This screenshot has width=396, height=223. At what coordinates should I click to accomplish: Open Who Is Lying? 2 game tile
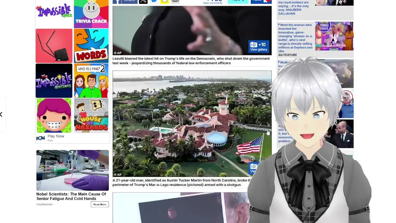coord(91,81)
